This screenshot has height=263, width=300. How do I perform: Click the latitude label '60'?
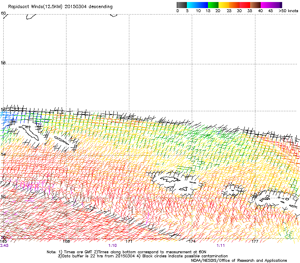click(3, 13)
